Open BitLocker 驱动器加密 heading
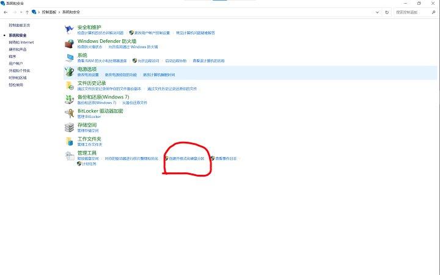The image size is (440, 275). [x=100, y=111]
